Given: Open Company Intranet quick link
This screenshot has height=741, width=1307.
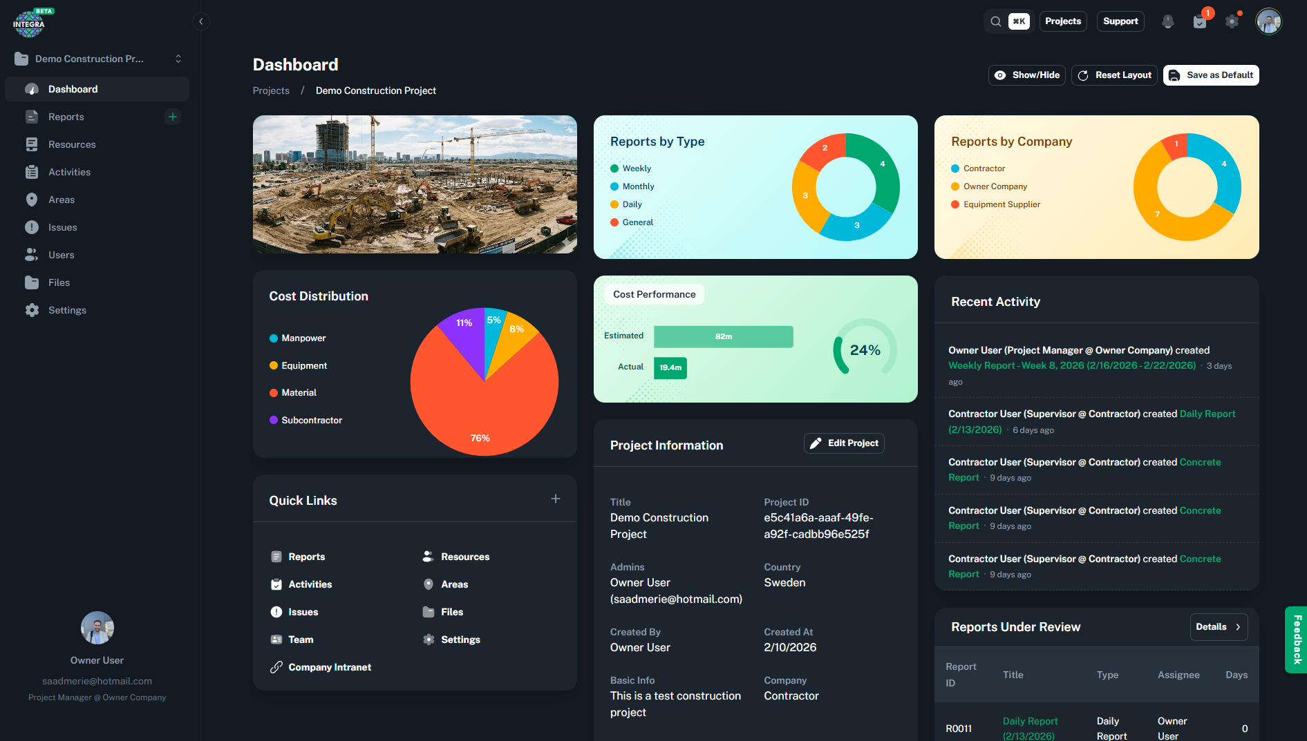Looking at the screenshot, I should tap(321, 667).
